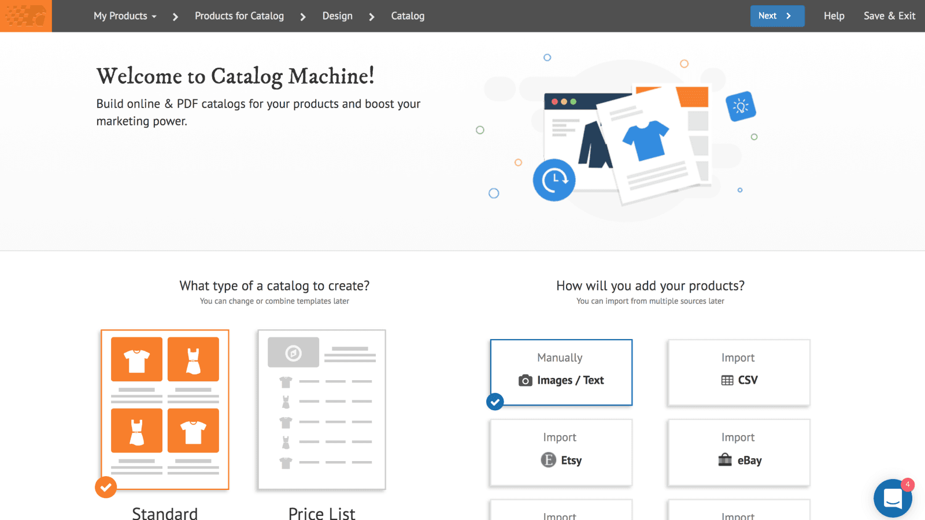Open the My Products dropdown

click(124, 16)
